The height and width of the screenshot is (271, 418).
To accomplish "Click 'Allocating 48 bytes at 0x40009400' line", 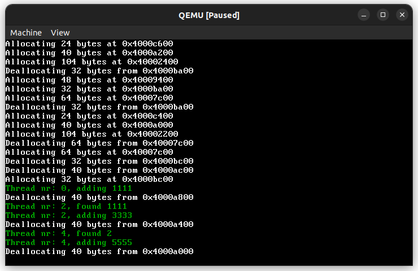I will (x=89, y=80).
